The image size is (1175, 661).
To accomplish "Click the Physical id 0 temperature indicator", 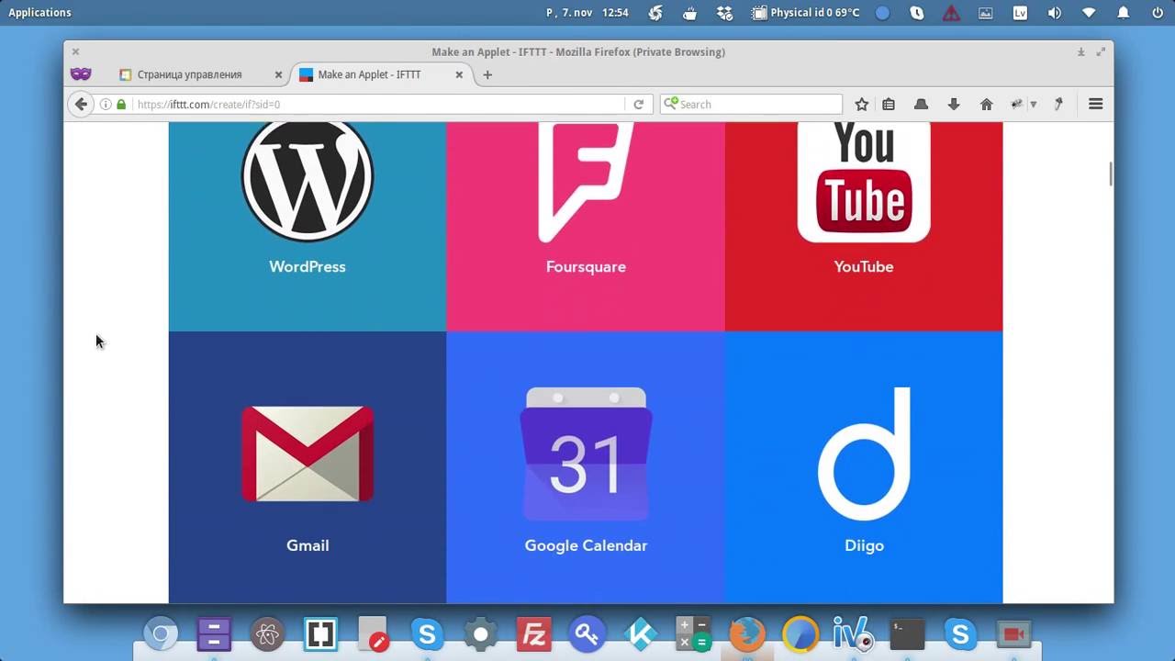I will coord(806,13).
